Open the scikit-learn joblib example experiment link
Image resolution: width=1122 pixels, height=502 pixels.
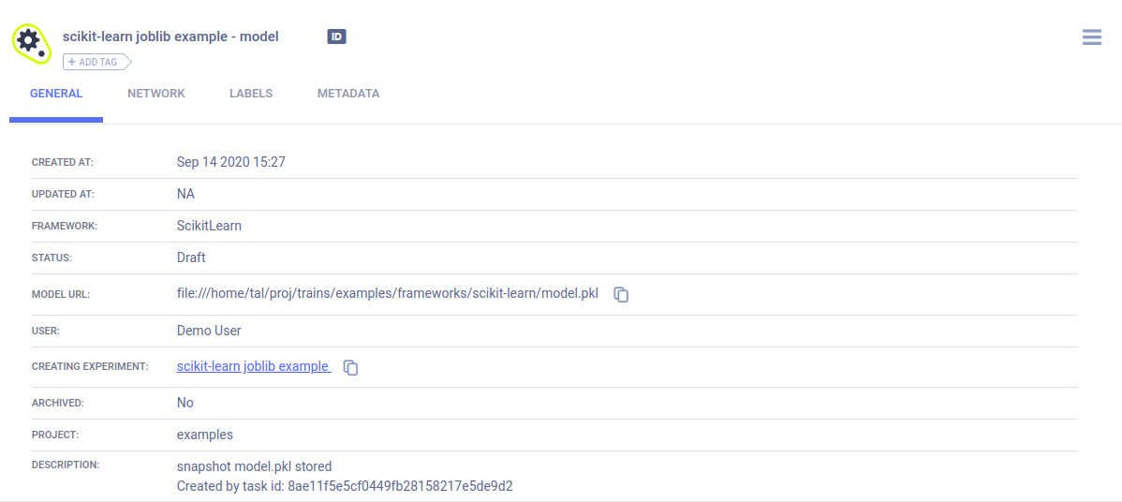click(253, 366)
